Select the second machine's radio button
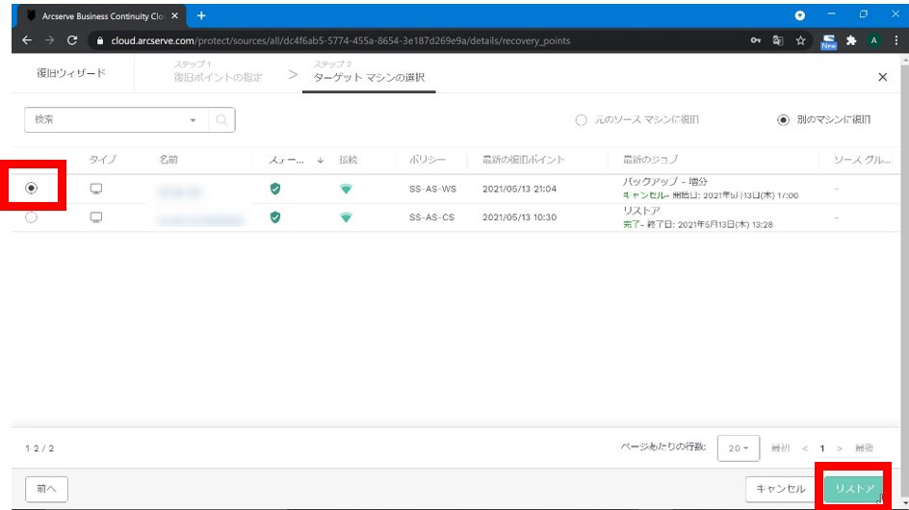Image resolution: width=909 pixels, height=510 pixels. tap(32, 218)
